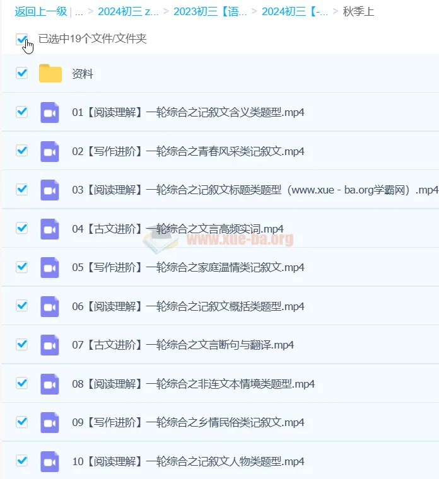Viewport: 439px width, 479px height.
Task: Click video icon for 05 家庭温情类记叙文
Action: [x=50, y=267]
